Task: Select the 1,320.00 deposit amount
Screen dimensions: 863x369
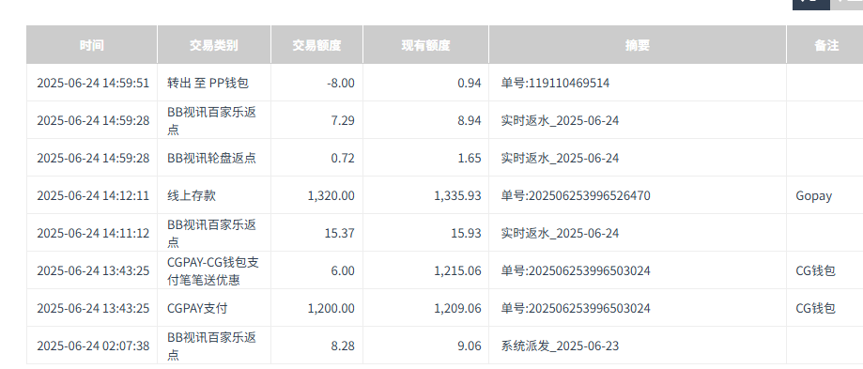Action: pos(331,196)
